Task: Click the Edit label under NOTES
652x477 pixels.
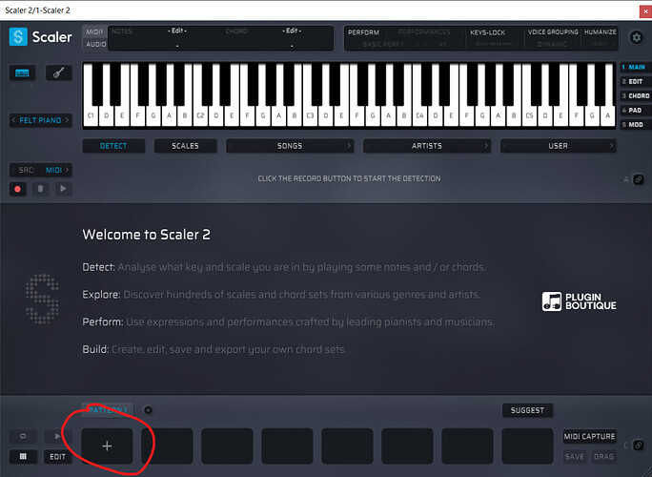Action: [177, 31]
